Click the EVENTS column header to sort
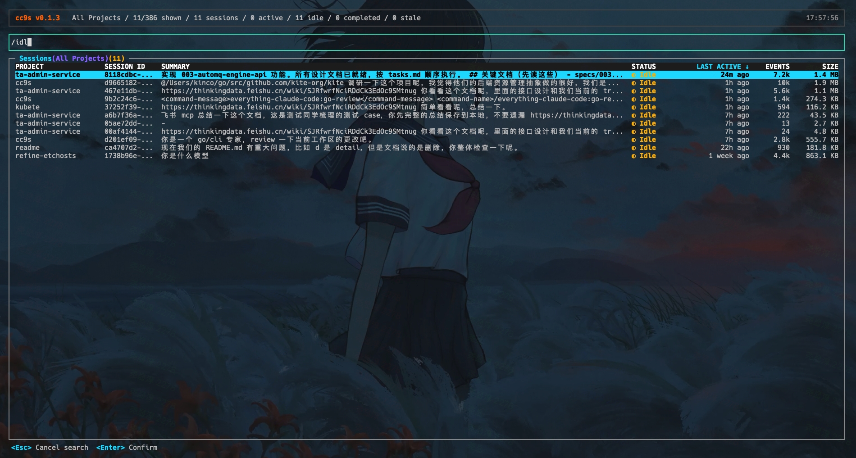Image resolution: width=856 pixels, height=458 pixels. click(777, 66)
